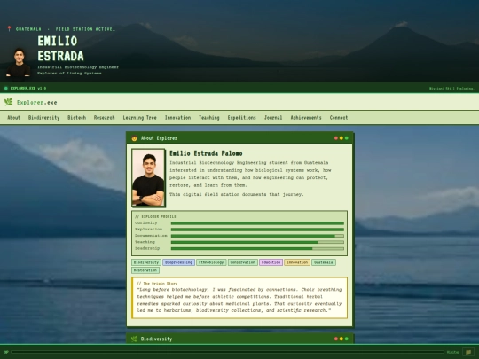
Task: Click the rank label in bottom bar
Action: 453,352
